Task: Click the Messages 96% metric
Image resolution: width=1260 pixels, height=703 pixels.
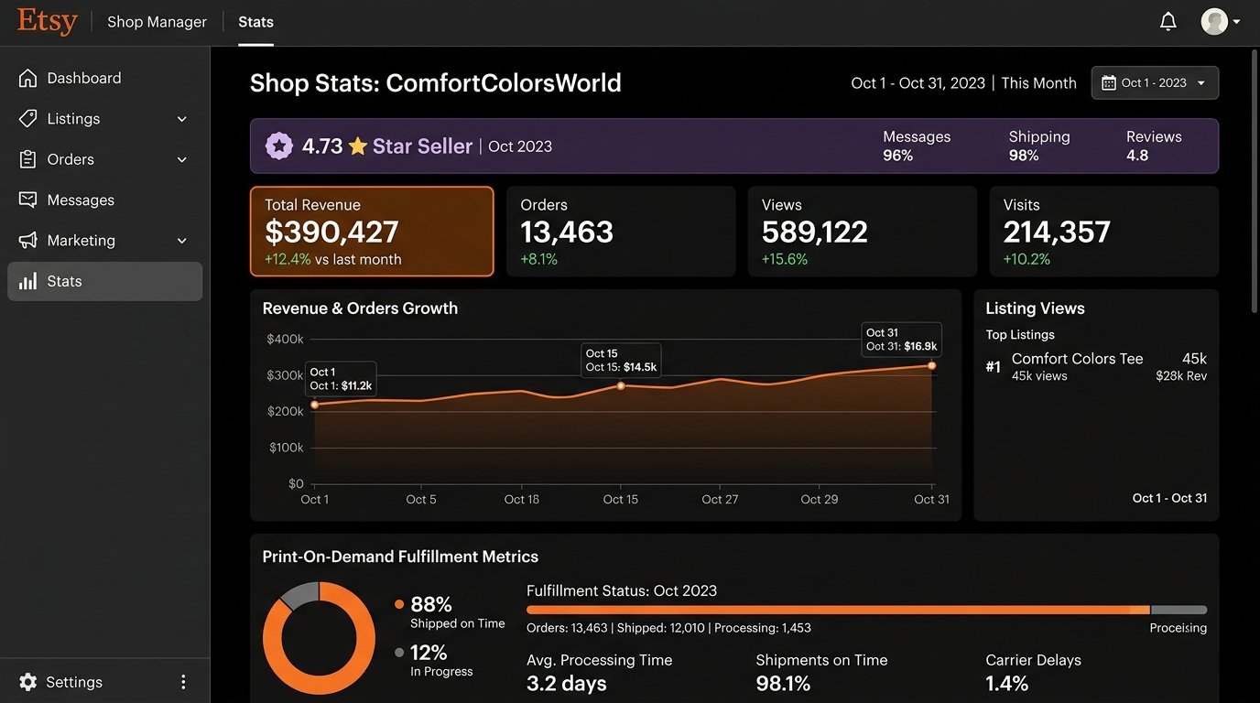Action: [917, 146]
